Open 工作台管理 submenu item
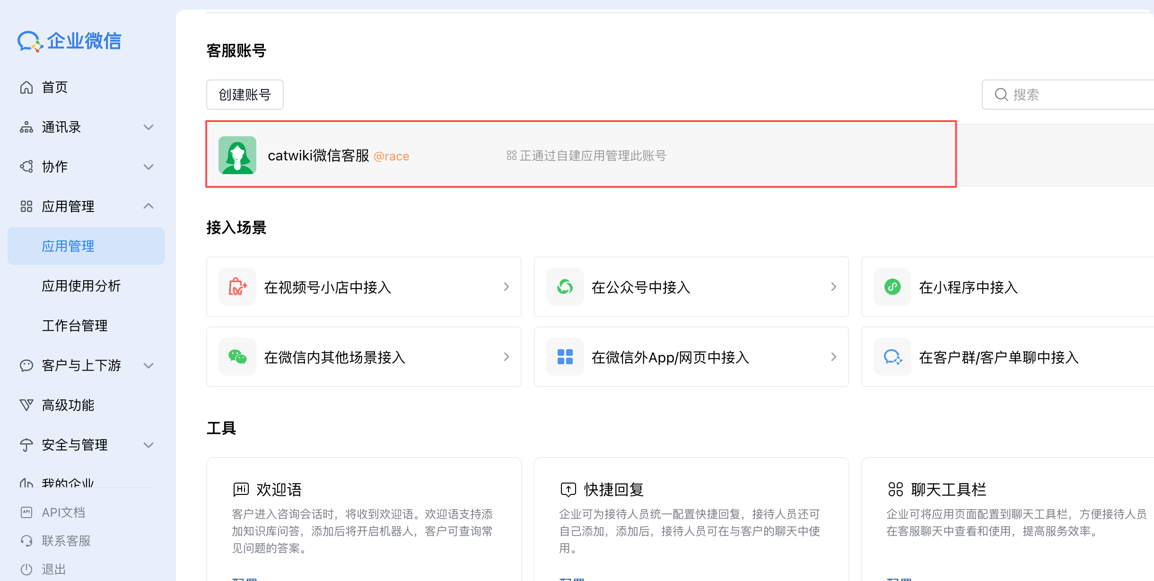1154x581 pixels. (75, 326)
